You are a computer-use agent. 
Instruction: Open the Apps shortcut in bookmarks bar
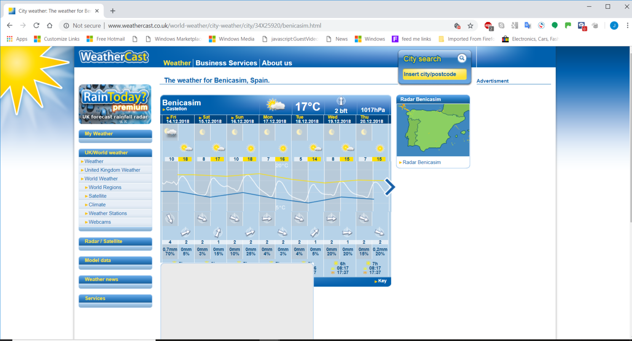[17, 39]
